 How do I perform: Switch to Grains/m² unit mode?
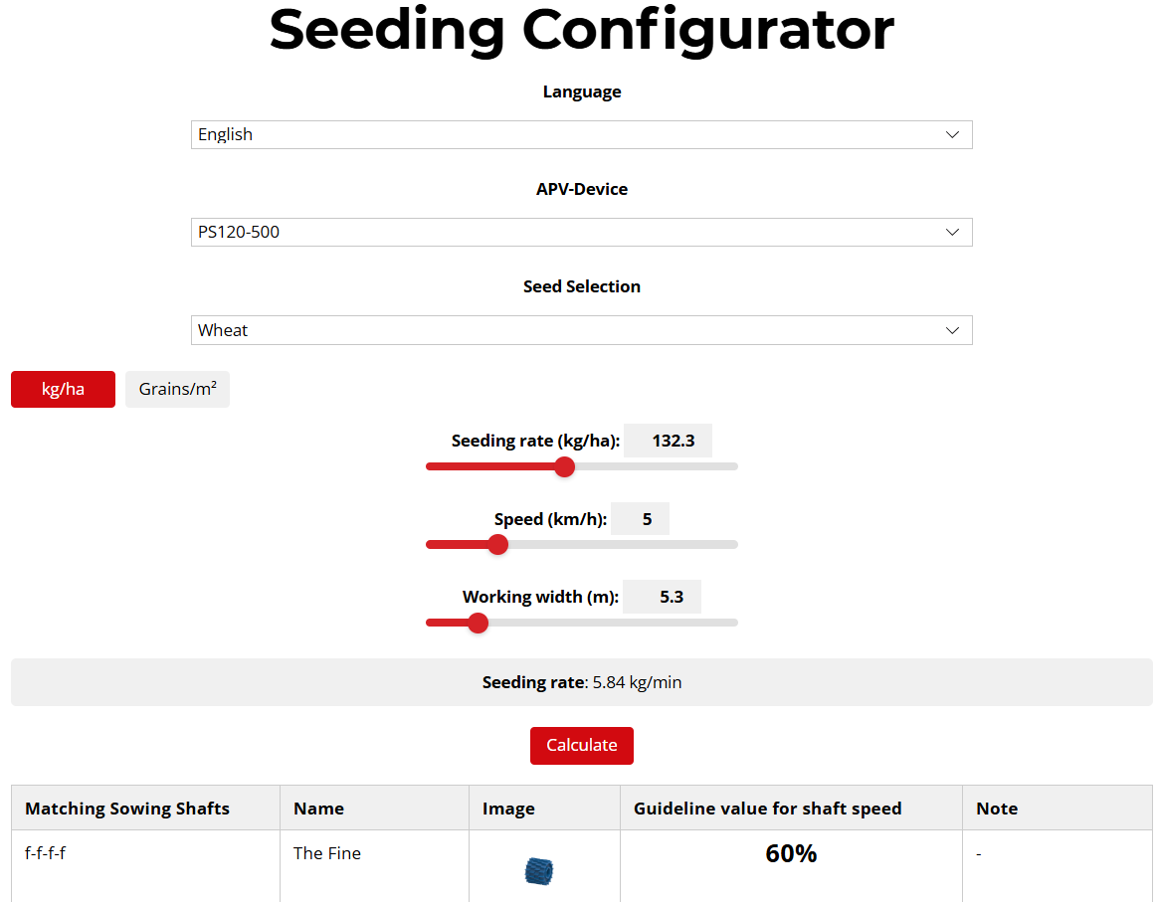pos(177,389)
